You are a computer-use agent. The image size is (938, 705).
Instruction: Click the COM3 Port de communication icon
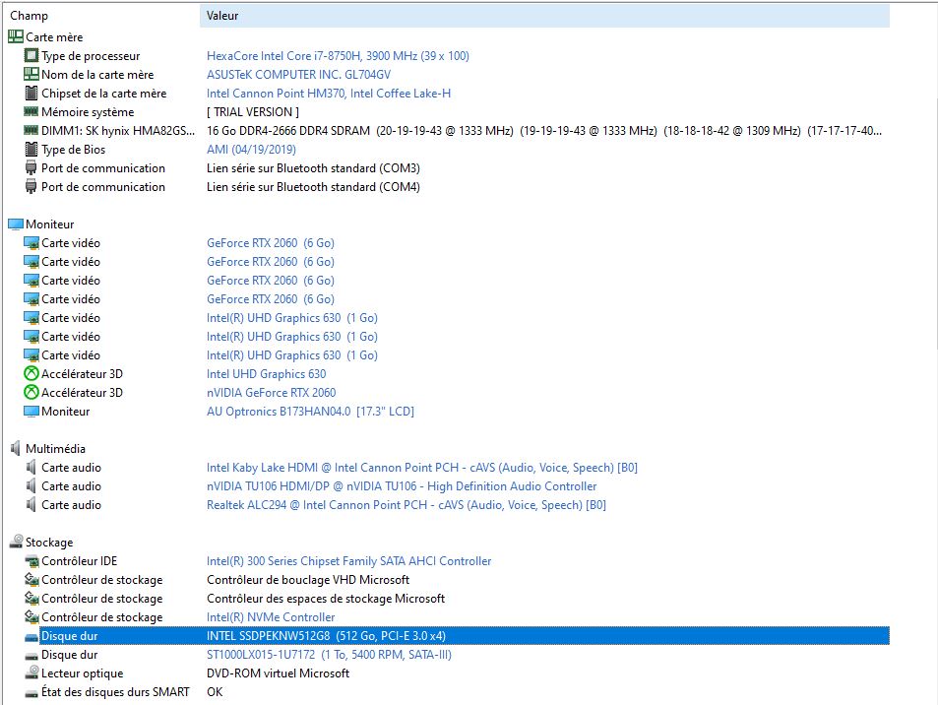[x=31, y=168]
